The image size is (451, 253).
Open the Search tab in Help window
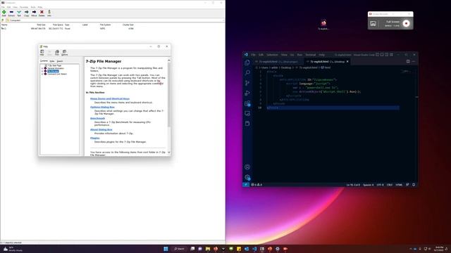pyautogui.click(x=60, y=61)
